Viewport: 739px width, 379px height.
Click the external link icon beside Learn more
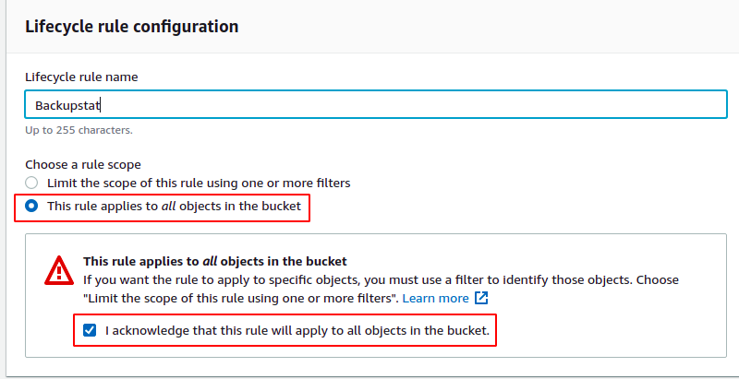(x=480, y=298)
